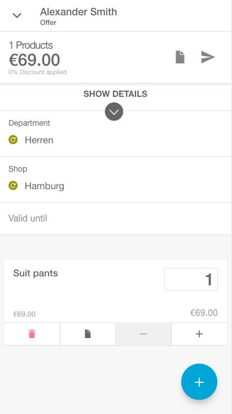Image resolution: width=232 pixels, height=414 pixels.
Task: Click the 0% Discount applied text
Action: tap(37, 72)
